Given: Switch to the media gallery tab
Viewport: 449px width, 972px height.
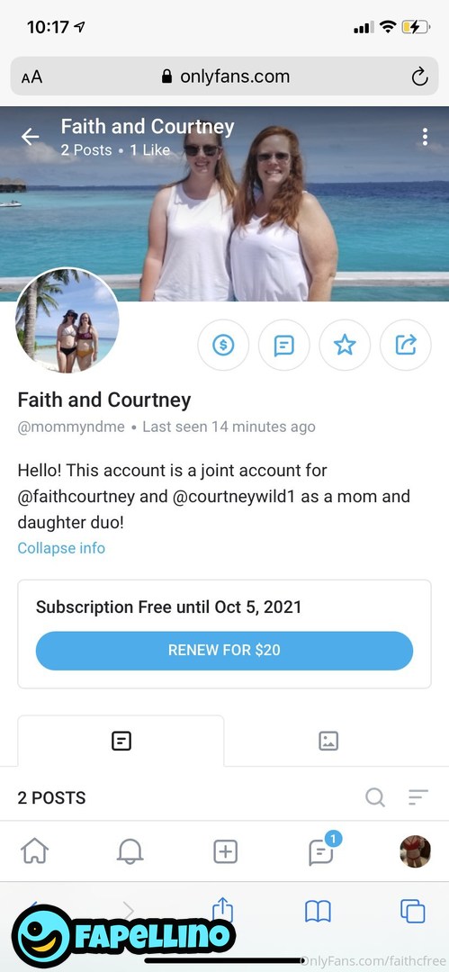Looking at the screenshot, I should [328, 741].
